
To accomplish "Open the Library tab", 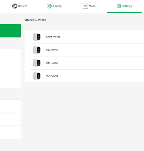I will 55,6.
